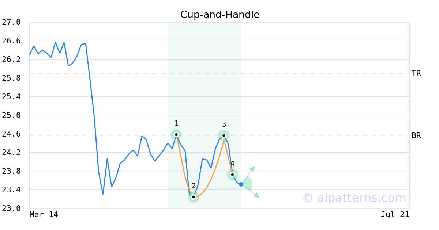The image size is (439, 230).
Task: Click the Jul 21 end date label
Action: 395,215
